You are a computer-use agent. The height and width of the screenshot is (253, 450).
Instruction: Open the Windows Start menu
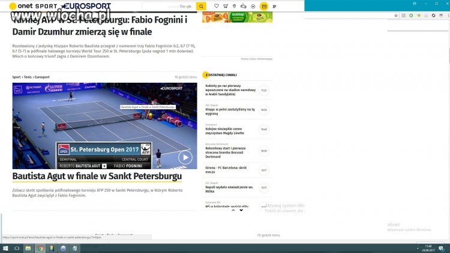[x=5, y=248]
